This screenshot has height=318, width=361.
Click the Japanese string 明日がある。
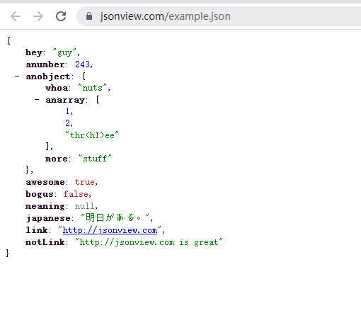[x=115, y=217]
